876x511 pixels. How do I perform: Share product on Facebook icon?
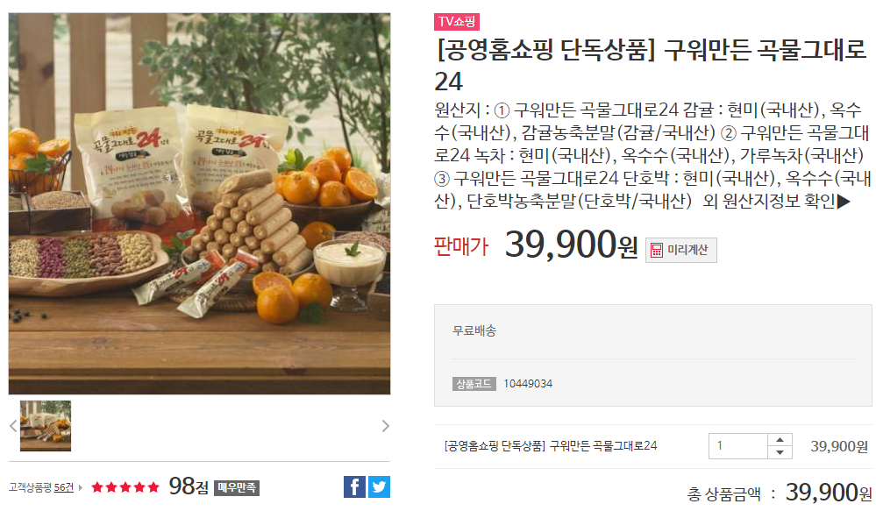(x=354, y=487)
